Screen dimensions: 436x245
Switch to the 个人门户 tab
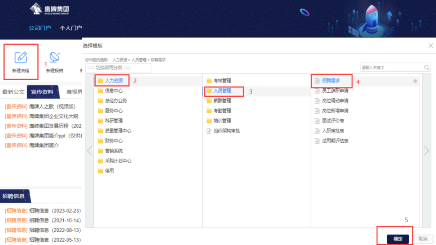[x=71, y=28]
